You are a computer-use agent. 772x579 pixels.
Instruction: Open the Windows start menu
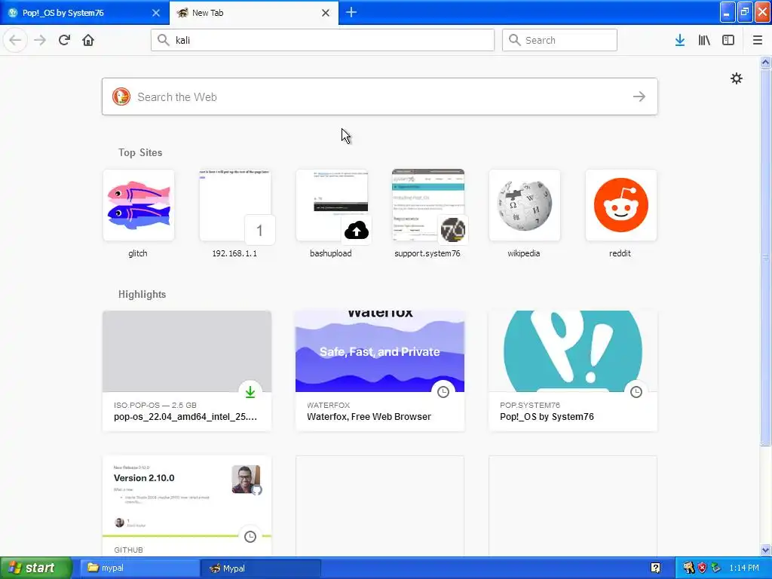[36, 568]
